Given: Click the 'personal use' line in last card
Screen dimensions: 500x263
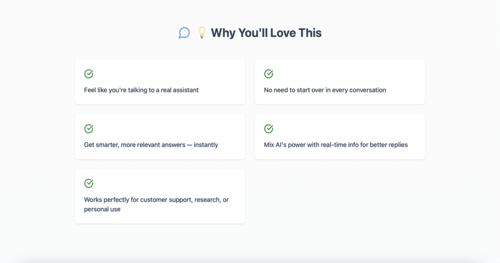Looking at the screenshot, I should pyautogui.click(x=102, y=209).
